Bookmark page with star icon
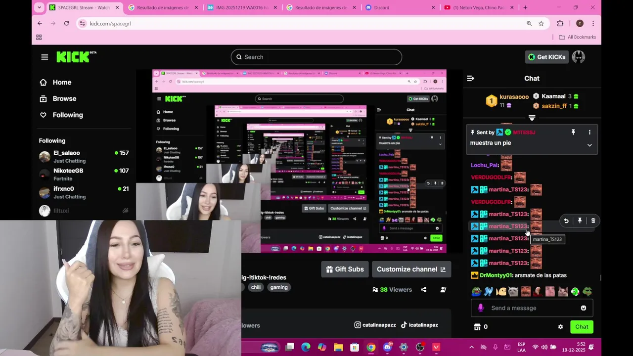Screen dimensions: 633x356 [x=541, y=23]
